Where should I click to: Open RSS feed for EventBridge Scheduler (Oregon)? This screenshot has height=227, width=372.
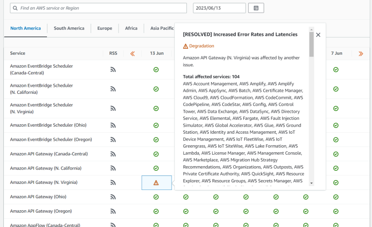pyautogui.click(x=113, y=140)
